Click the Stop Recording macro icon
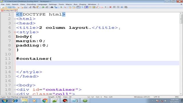The image size is (183, 103). click(114, 7)
